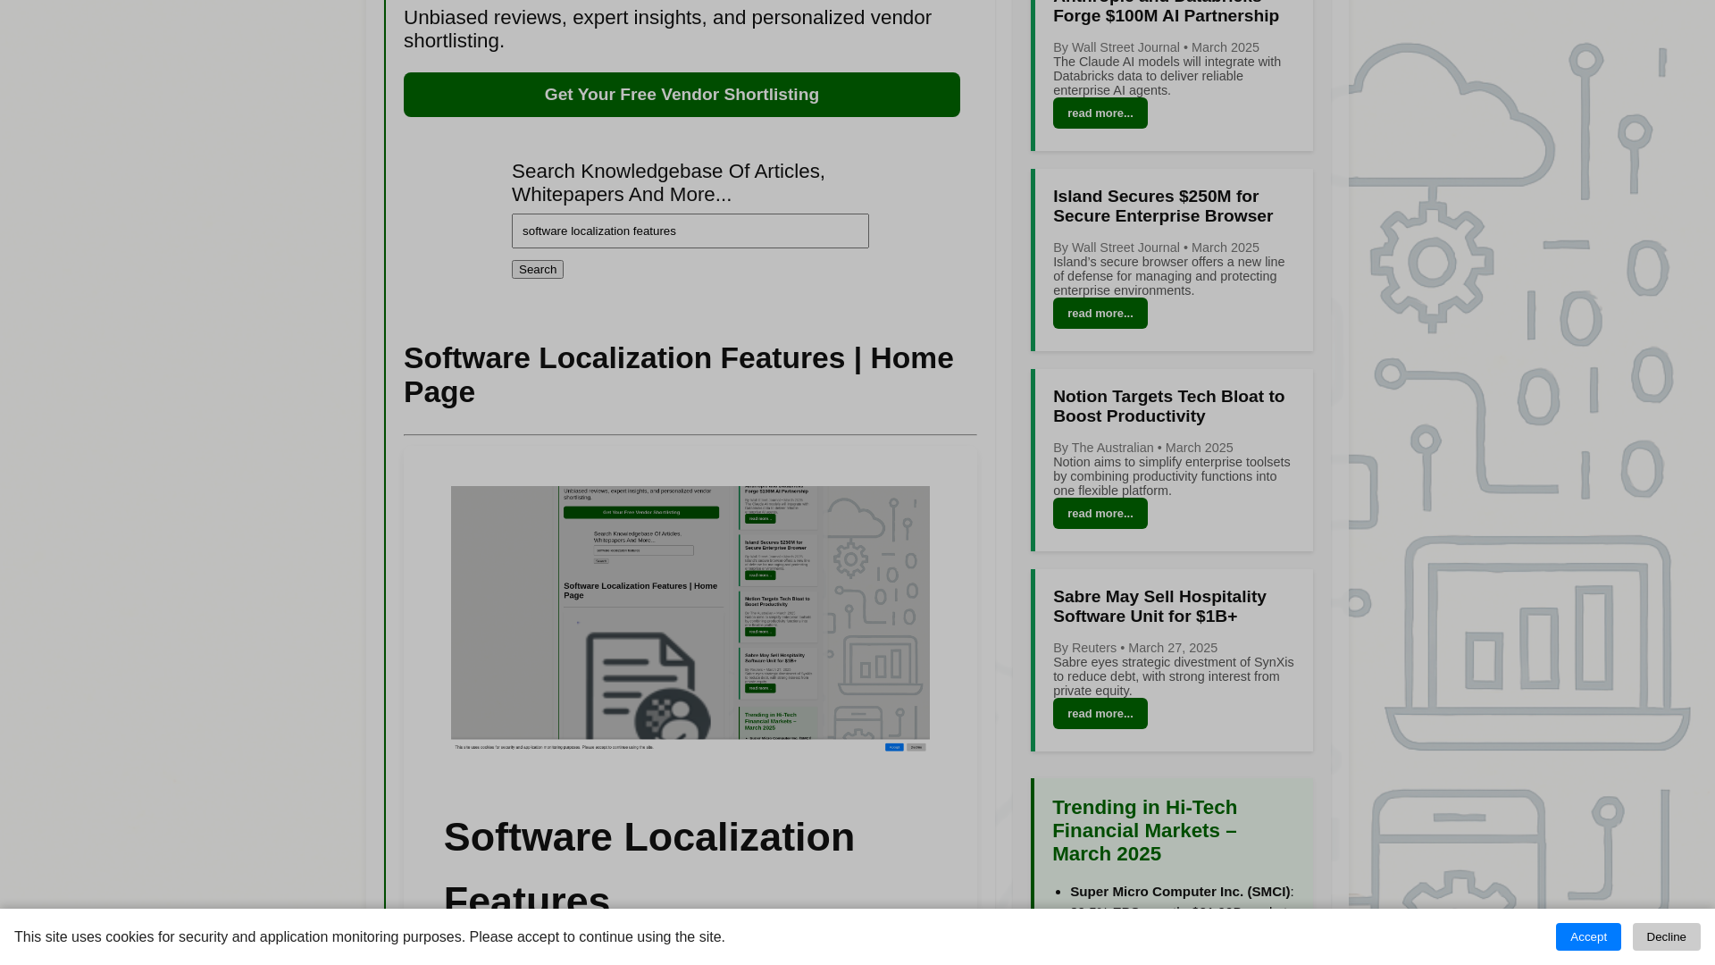Click Super Micro Computer Inc. (SMCI) entry
Viewport: 1715px width, 965px height.
[1180, 892]
